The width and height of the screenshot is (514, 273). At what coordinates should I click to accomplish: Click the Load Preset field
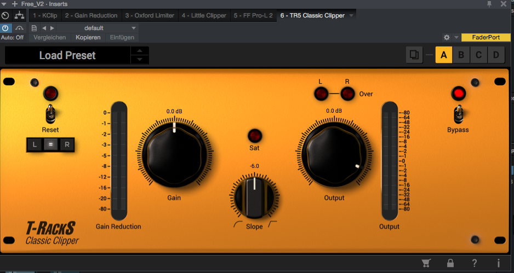pyautogui.click(x=67, y=55)
